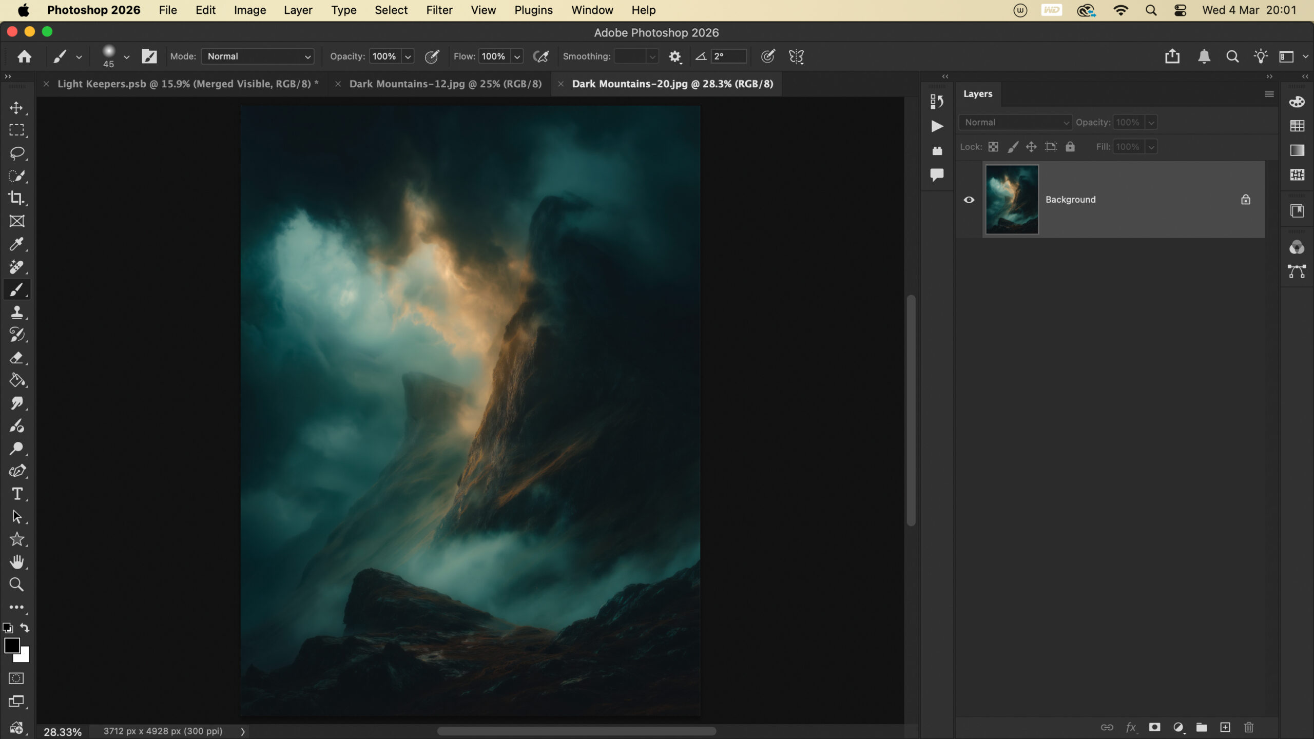Click the Home button in options bar
1314x739 pixels.
(x=24, y=56)
